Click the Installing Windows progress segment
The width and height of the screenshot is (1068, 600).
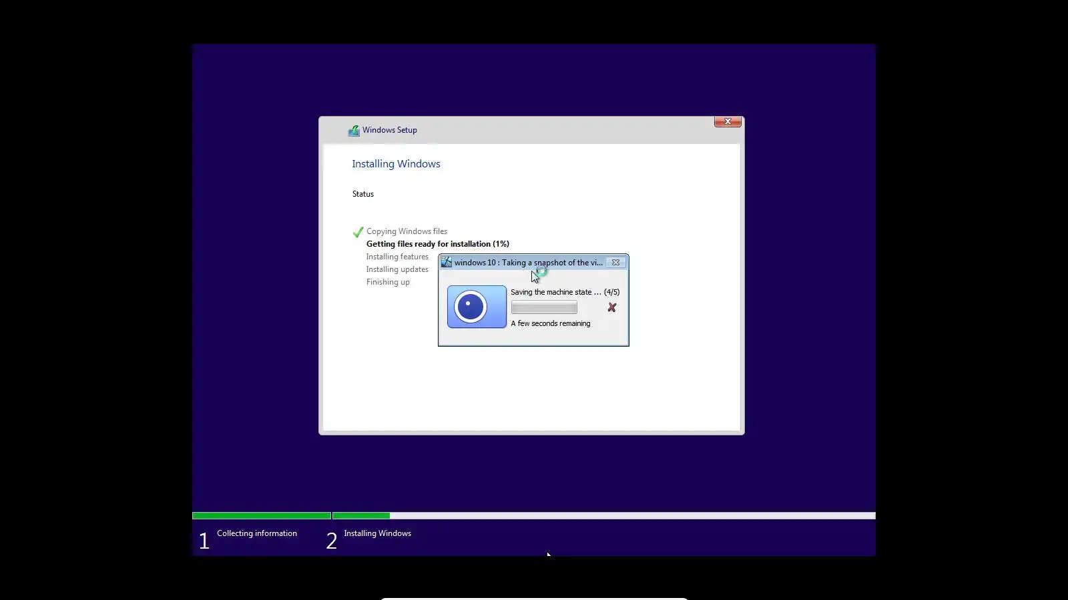pos(604,516)
